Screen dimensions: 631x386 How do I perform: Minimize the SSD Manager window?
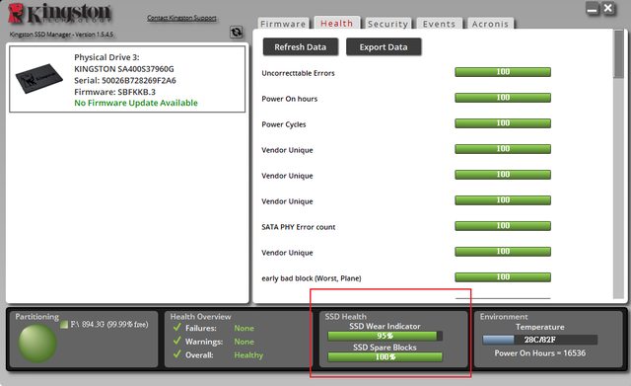593,9
